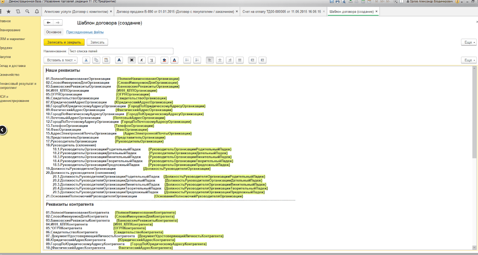This screenshot has width=478, height=255.
Task: Insert a numbered list
Action: tap(197, 60)
